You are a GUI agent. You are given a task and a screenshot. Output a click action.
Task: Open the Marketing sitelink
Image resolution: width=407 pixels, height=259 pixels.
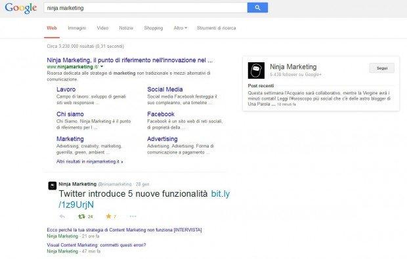pos(70,139)
